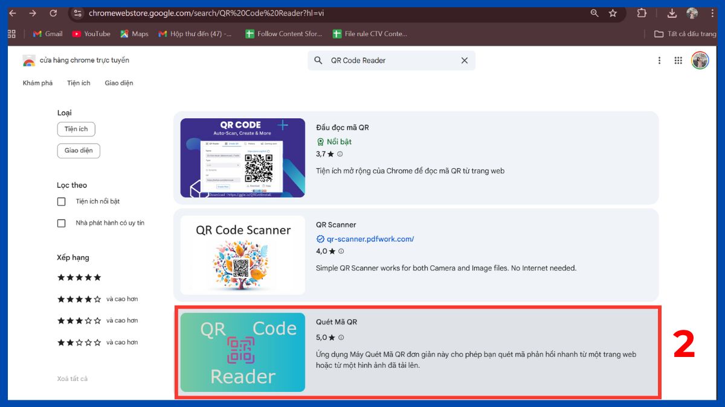Screen dimensions: 725x407
Task: Click the QR Code Scanner result thumbnail
Action: tap(242, 254)
